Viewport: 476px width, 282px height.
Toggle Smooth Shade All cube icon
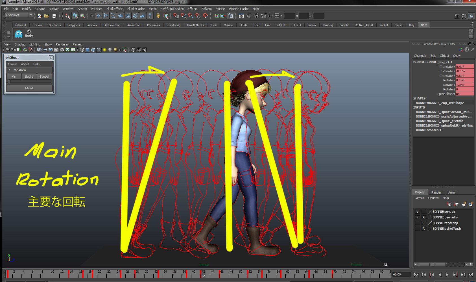click(88, 50)
